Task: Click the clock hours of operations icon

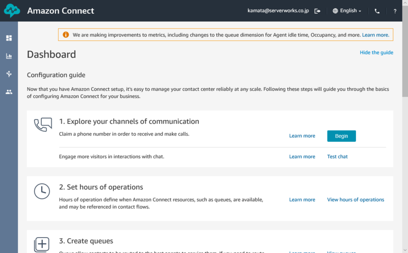Action: (x=42, y=191)
